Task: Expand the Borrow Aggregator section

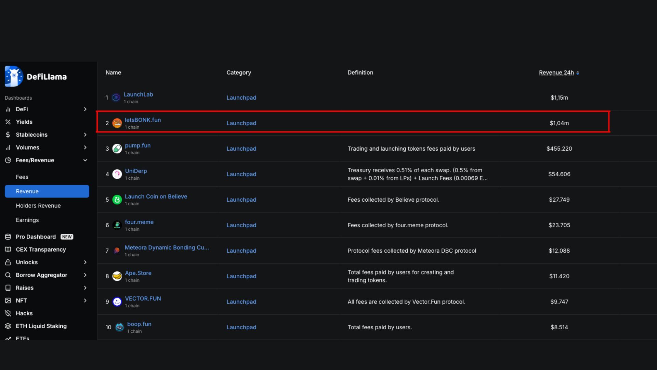Action: tap(85, 275)
